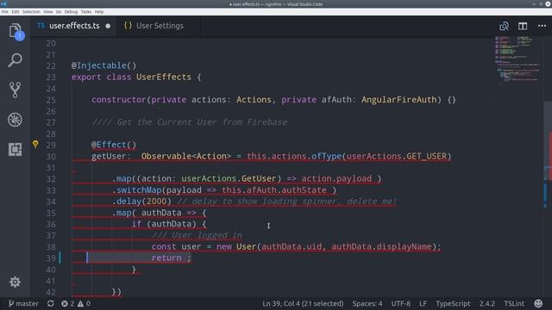
Task: Open the editor more actions ellipsis
Action: (542, 26)
